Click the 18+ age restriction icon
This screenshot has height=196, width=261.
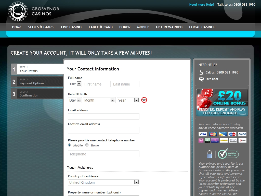point(144,100)
